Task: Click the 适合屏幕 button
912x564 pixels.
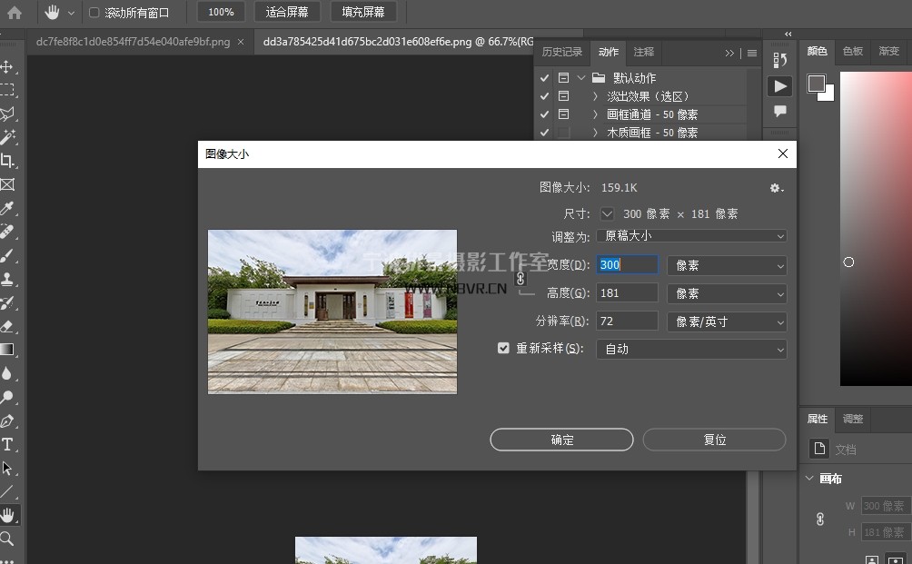Action: click(287, 12)
